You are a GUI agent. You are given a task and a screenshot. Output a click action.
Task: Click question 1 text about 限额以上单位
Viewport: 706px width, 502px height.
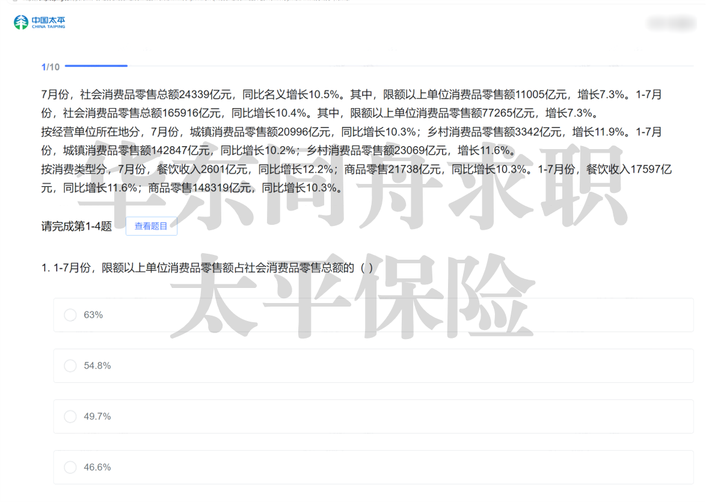(207, 268)
